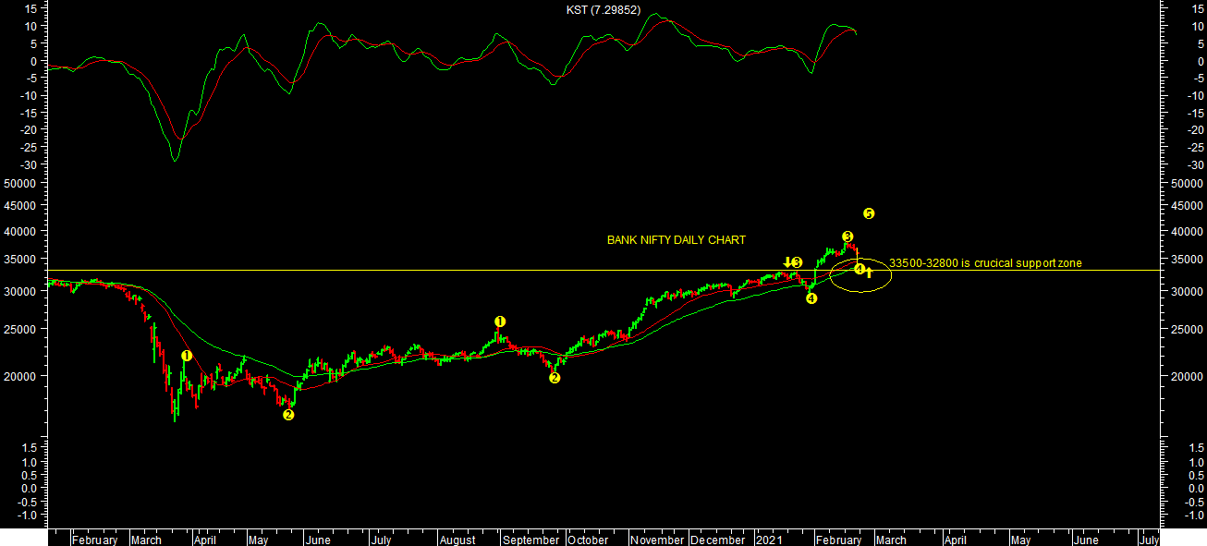Click wave 4 marker inside the yellow ellipse

(860, 269)
